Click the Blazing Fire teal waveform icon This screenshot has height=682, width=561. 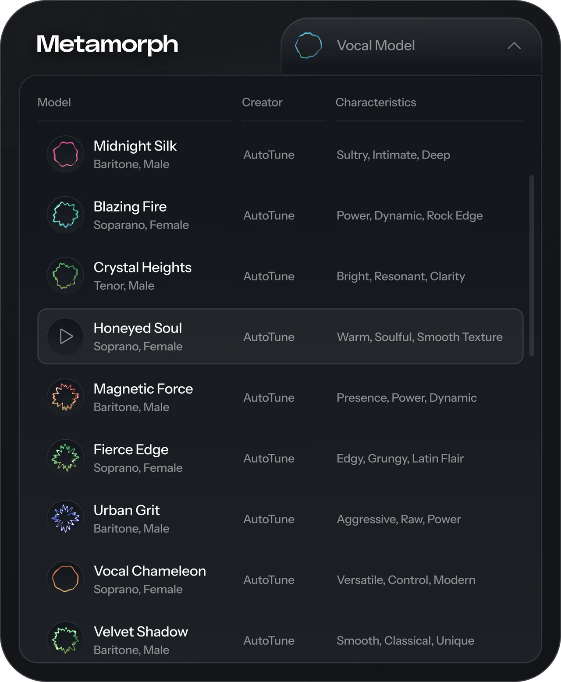65,215
